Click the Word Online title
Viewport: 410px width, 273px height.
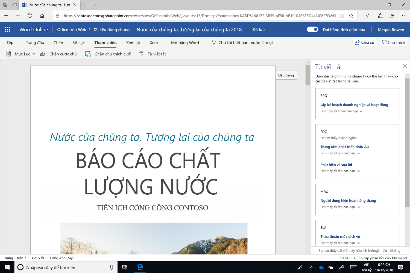pyautogui.click(x=34, y=29)
